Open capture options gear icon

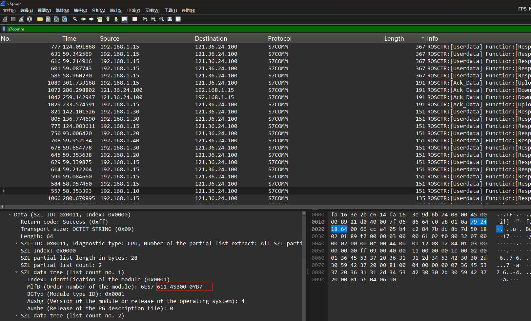(x=30, y=19)
